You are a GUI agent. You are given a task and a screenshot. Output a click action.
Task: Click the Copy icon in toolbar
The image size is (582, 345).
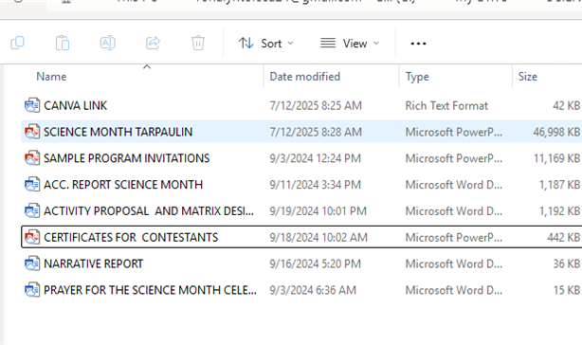point(17,43)
